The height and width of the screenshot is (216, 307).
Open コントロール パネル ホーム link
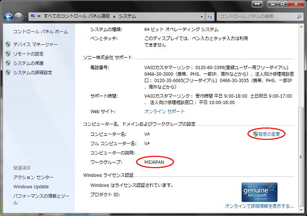pos(41,31)
